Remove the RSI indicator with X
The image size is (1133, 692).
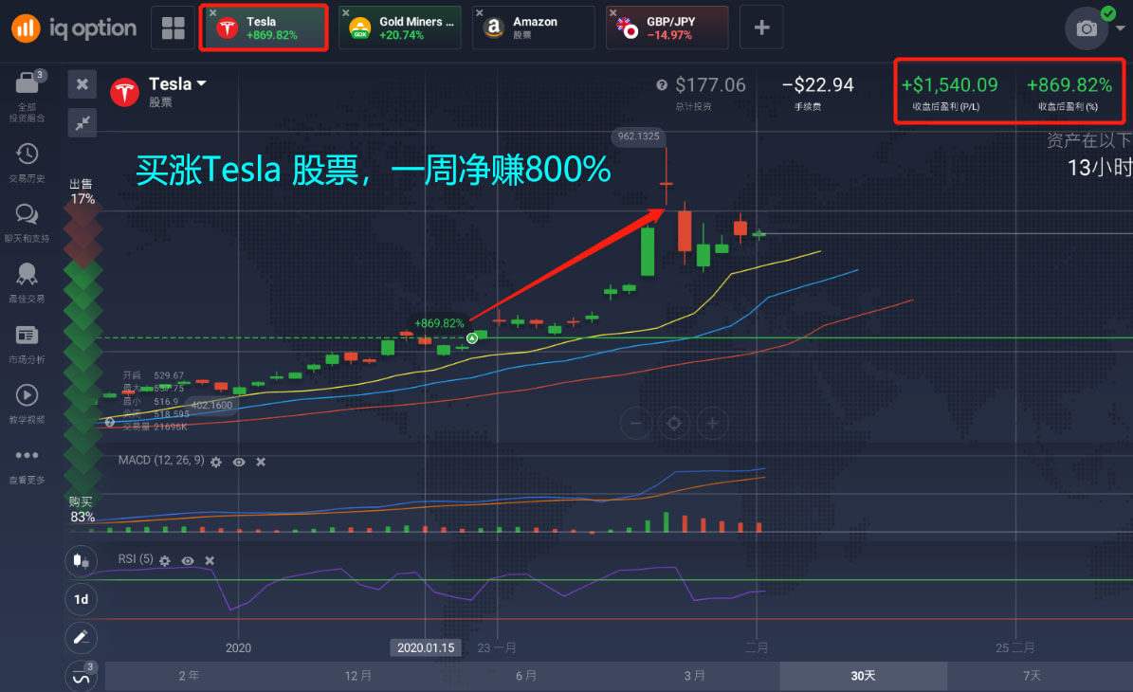[x=210, y=561]
